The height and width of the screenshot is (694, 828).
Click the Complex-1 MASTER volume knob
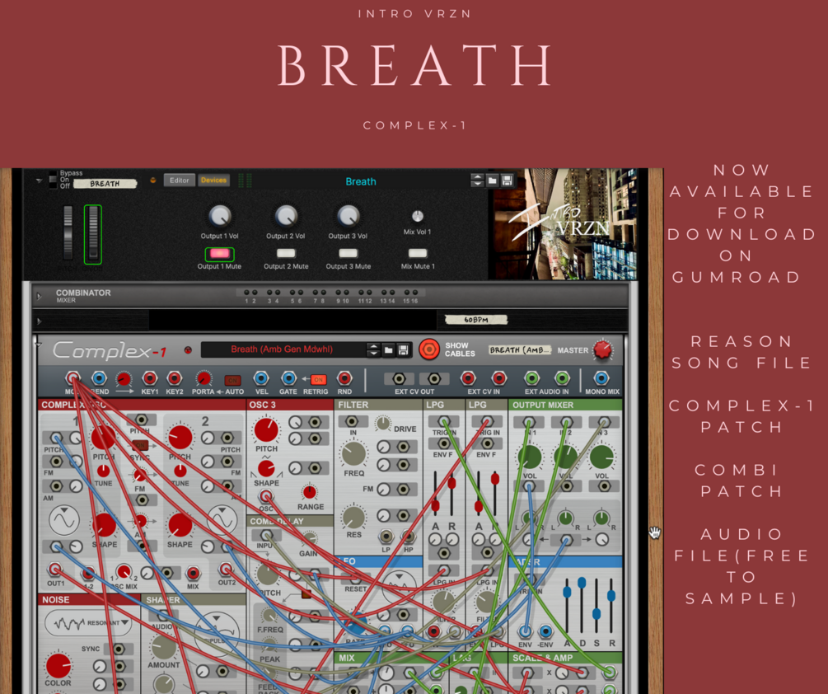coord(602,349)
